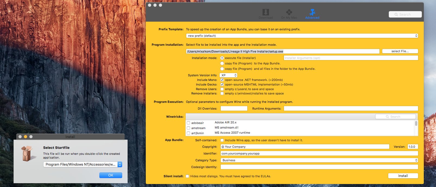Open the Select Startfile path dropdown

83,164
